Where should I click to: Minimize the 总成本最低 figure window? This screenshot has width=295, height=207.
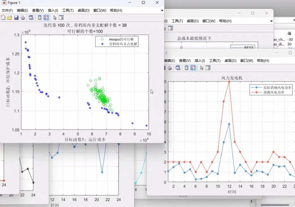pyautogui.click(x=239, y=13)
